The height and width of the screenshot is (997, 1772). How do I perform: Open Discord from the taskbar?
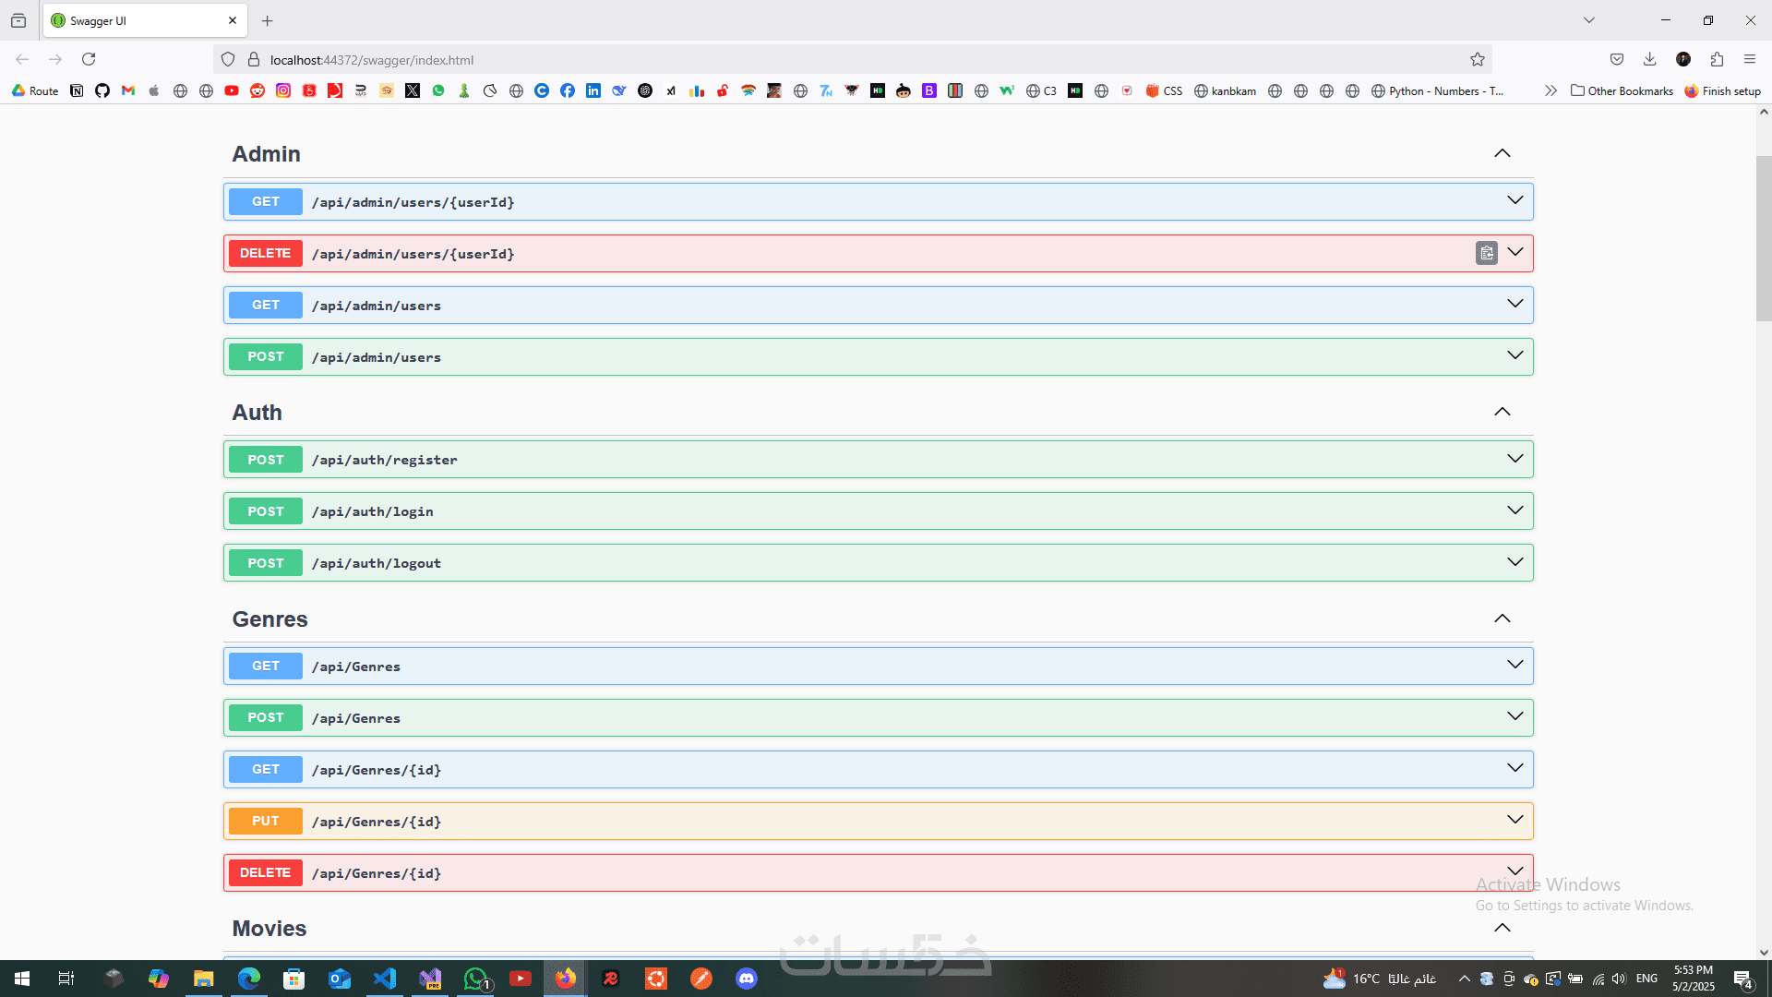(x=747, y=979)
